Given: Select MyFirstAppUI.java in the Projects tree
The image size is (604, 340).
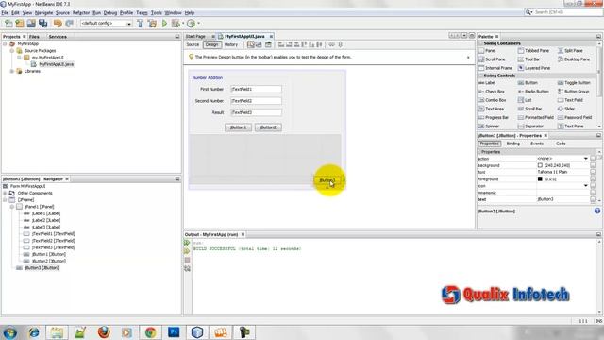Looking at the screenshot, I should pos(56,64).
